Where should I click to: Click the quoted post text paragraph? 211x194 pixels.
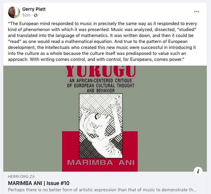(102, 41)
